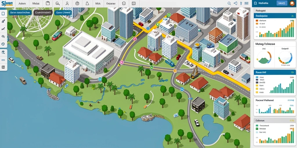Select the first blue pill button above the map
This screenshot has height=148, width=297.
20,12
